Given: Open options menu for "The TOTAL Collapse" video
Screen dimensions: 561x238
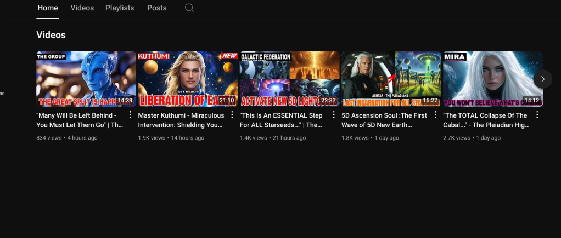Looking at the screenshot, I should pos(537,115).
